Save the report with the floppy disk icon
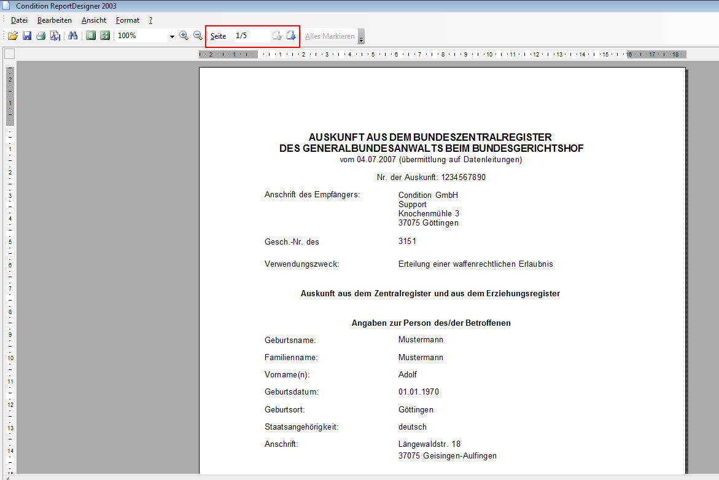 26,36
